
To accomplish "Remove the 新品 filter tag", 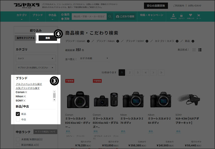I will pyautogui.click(x=193, y=41).
